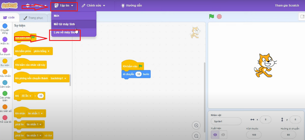Image resolution: width=305 pixels, height=140 pixels.
Task: Open tin nhắn 1 dropdown in khi nhận block
Action: click(35, 113)
